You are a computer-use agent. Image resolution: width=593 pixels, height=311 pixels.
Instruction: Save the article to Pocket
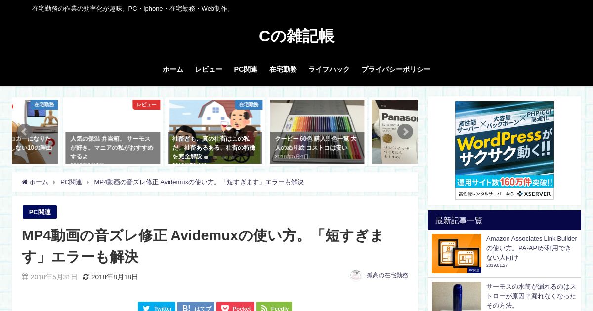point(235,307)
